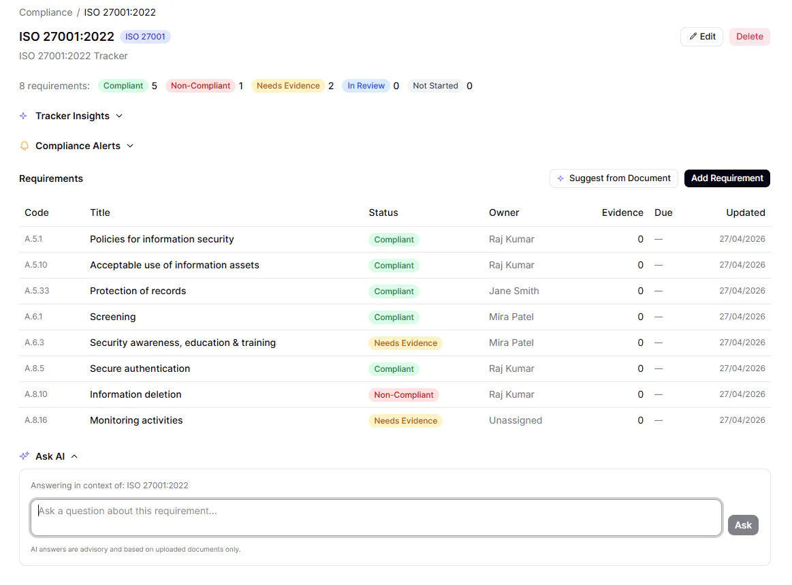Screen dimensions: 792x585
Task: Sort by the Owner column header
Action: [x=504, y=212]
